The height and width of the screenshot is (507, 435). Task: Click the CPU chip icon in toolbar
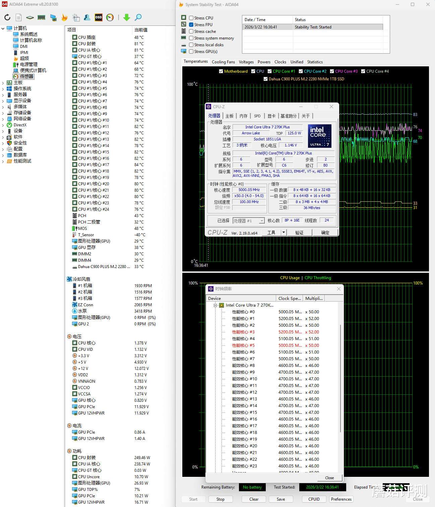pyautogui.click(x=30, y=17)
